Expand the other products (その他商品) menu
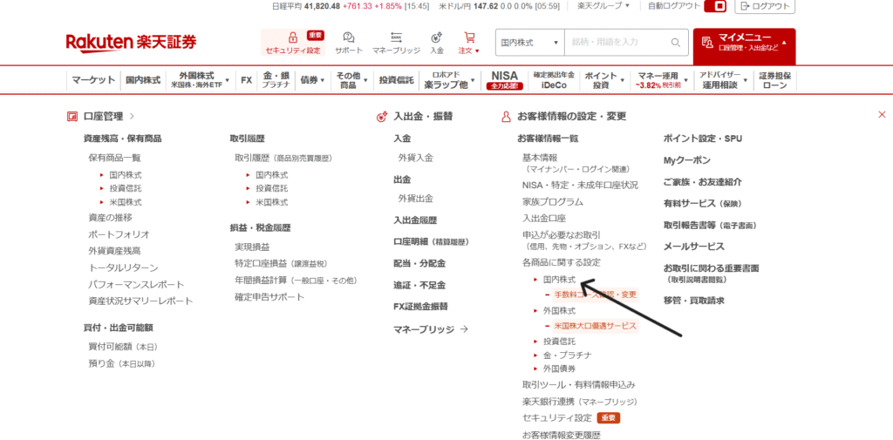 coord(351,80)
